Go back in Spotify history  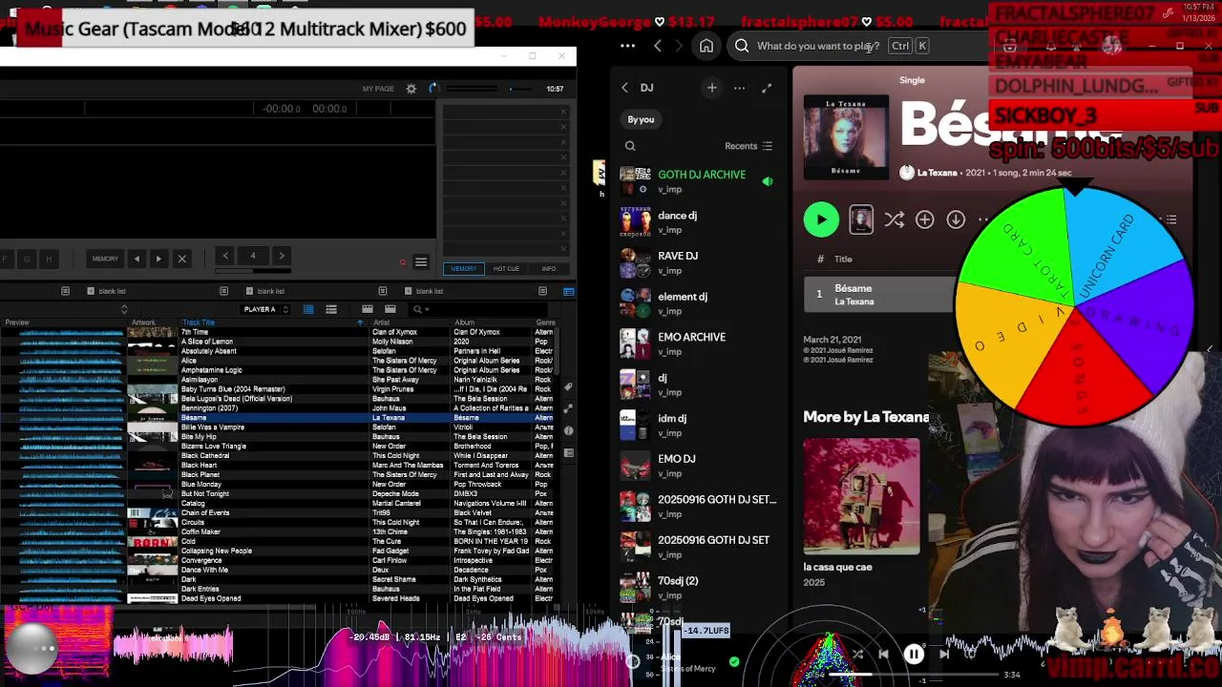tap(657, 46)
